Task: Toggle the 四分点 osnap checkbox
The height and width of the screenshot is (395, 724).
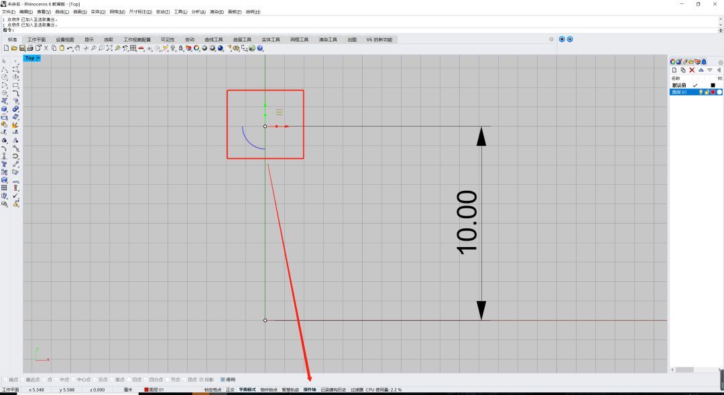Action: (146, 380)
